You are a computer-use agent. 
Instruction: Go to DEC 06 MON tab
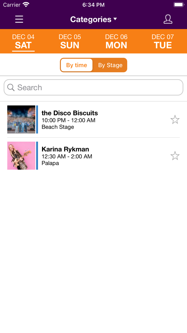click(116, 41)
